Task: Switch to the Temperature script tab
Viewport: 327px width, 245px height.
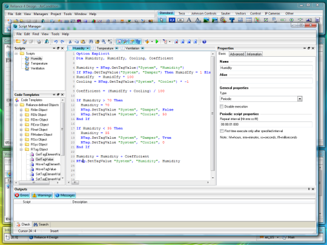Action: click(105, 48)
